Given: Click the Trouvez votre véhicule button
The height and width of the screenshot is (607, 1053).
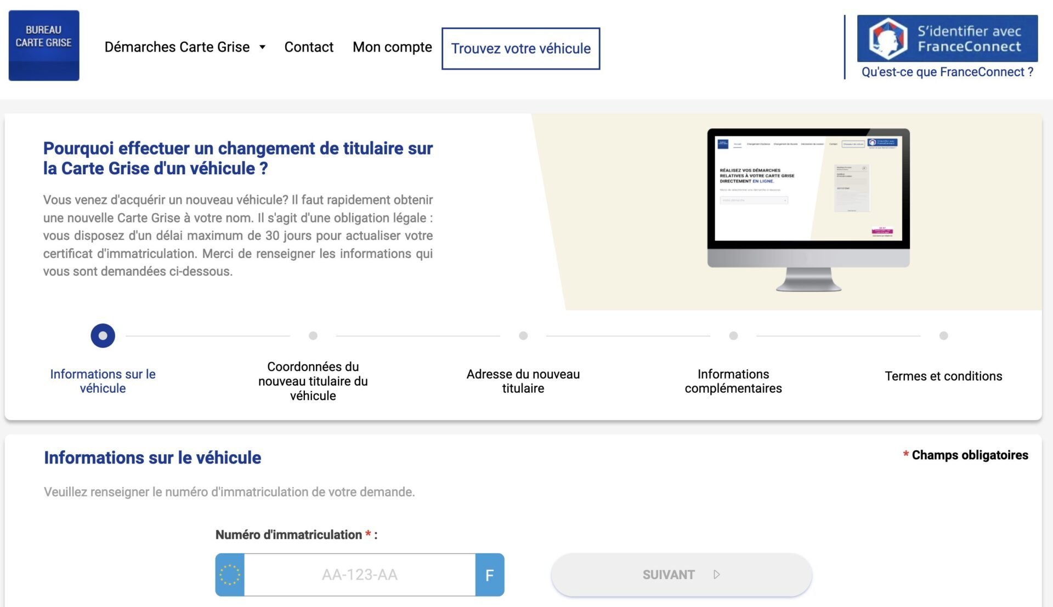Looking at the screenshot, I should [520, 48].
